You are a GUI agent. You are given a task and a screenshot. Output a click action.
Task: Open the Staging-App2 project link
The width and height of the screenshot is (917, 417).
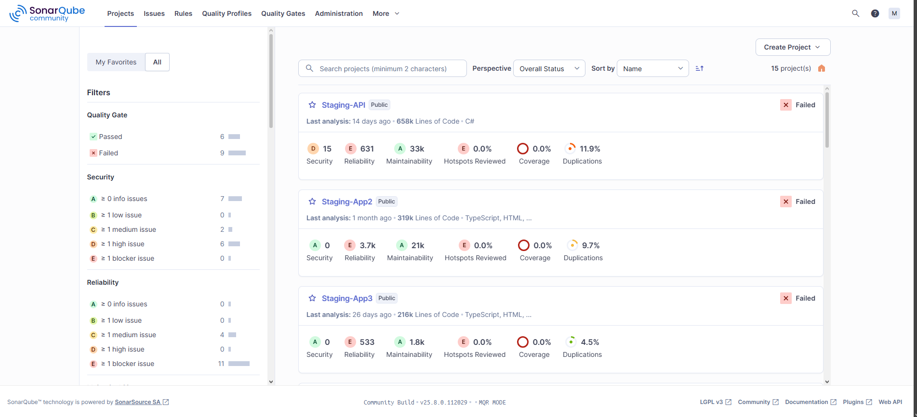pos(347,202)
